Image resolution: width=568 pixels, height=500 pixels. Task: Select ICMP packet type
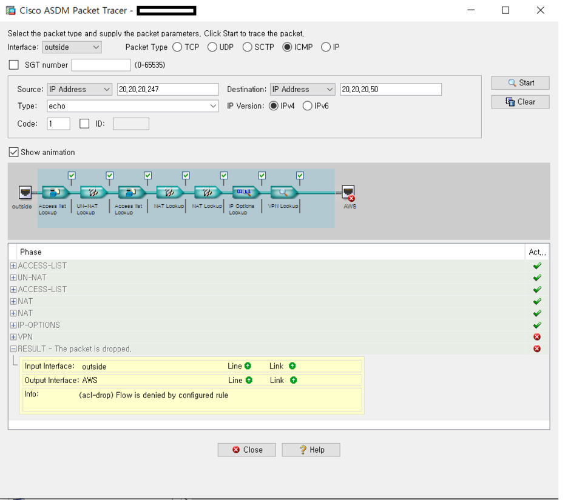(287, 47)
